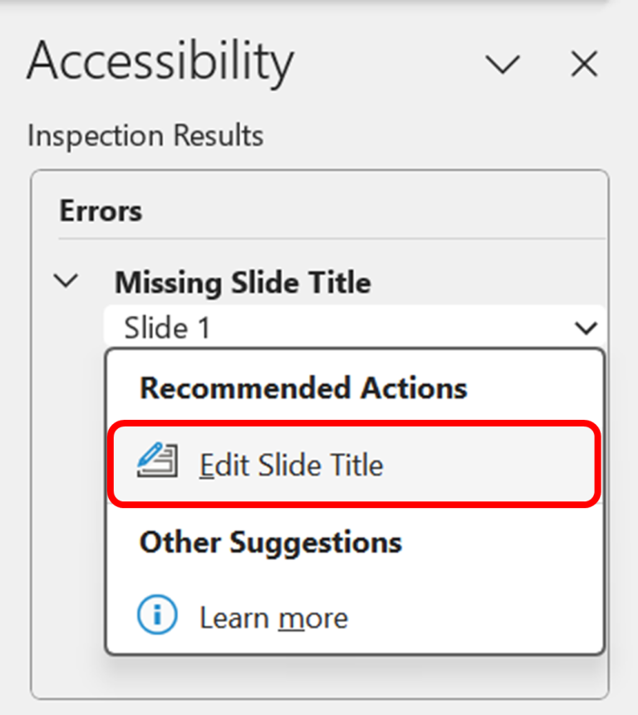Click the information icon under Other Suggestions
The width and height of the screenshot is (638, 715).
coord(158,615)
